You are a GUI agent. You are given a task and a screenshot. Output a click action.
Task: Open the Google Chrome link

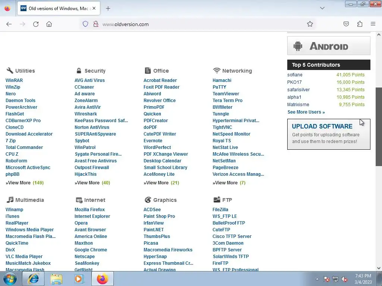[91, 250]
